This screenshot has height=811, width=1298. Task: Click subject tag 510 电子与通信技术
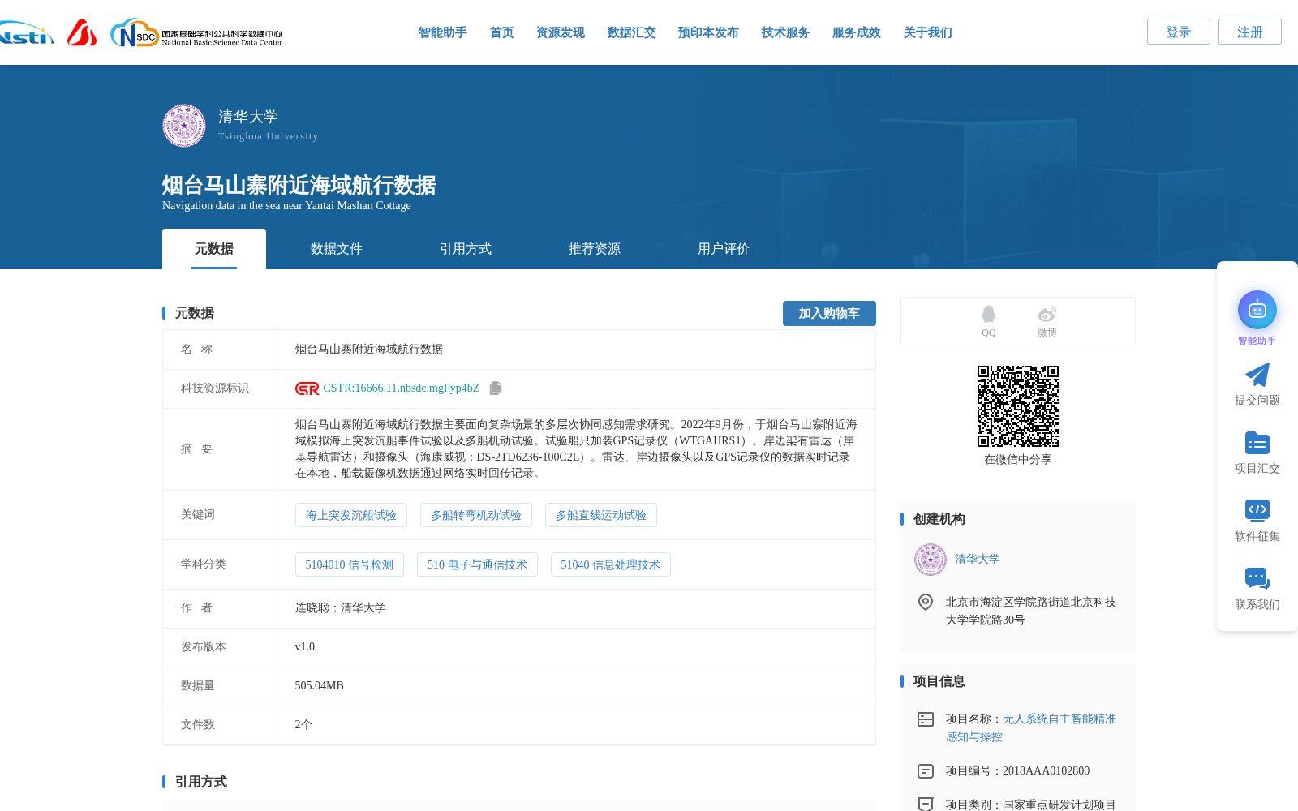pyautogui.click(x=477, y=564)
